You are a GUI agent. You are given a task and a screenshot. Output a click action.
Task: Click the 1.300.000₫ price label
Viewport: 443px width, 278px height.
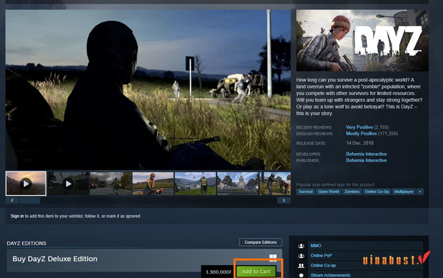coord(218,272)
